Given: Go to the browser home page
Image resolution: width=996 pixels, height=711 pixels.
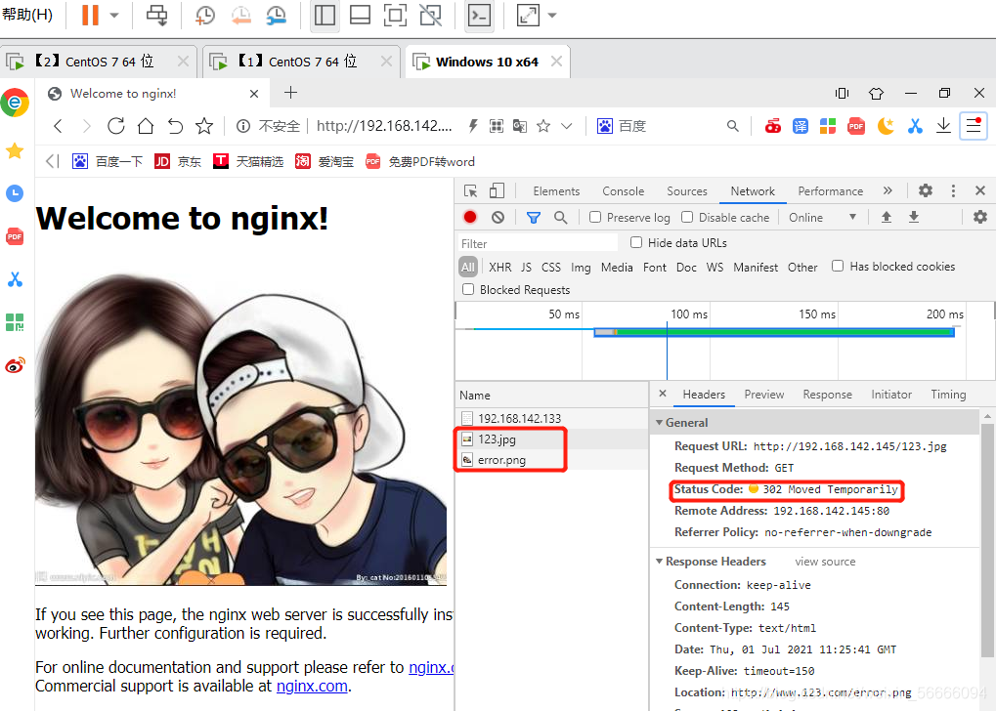Looking at the screenshot, I should pyautogui.click(x=146, y=126).
